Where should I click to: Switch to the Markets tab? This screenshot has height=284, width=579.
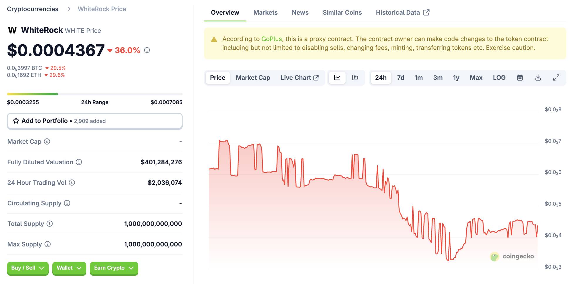(265, 13)
